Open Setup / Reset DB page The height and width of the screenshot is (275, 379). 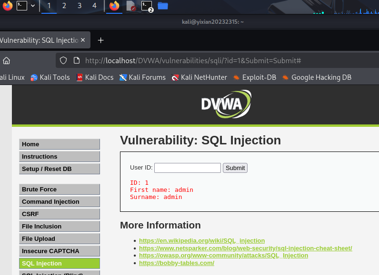[x=60, y=169]
